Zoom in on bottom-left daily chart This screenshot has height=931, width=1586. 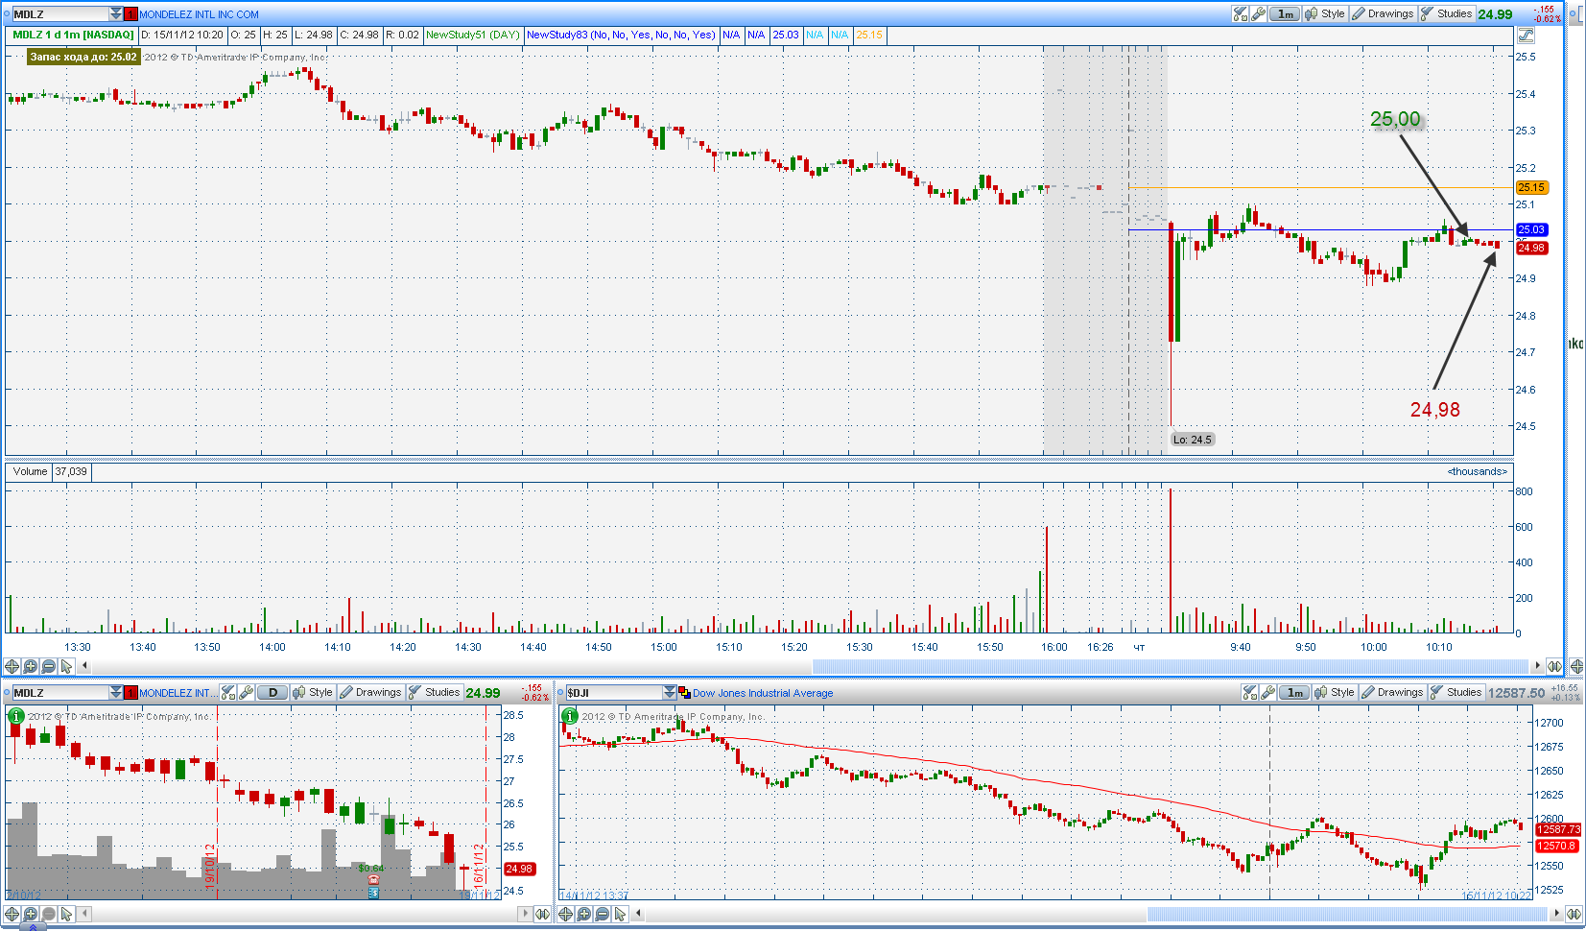(x=31, y=914)
